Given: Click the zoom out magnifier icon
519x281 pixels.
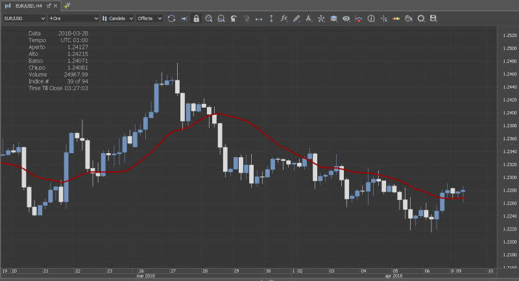Looking at the screenshot, I should [221, 18].
